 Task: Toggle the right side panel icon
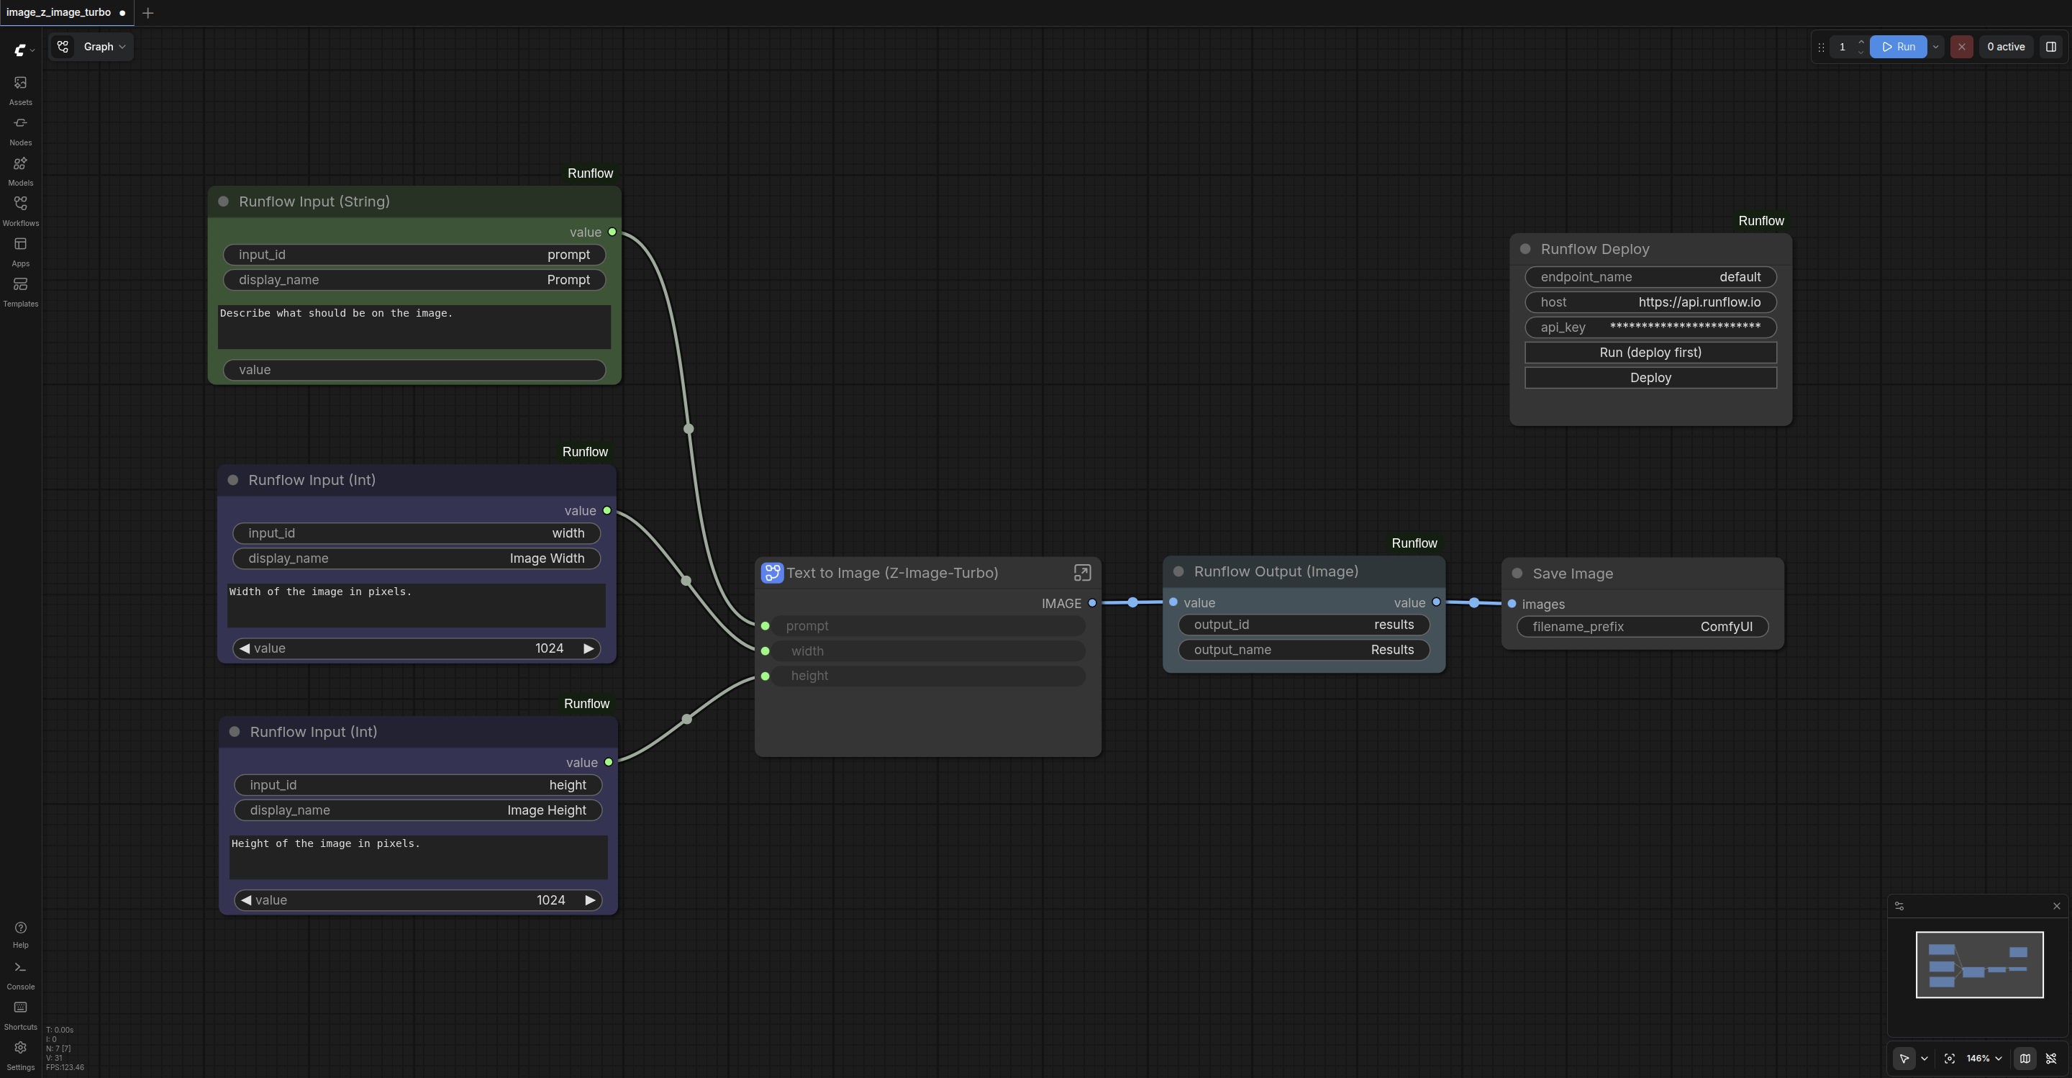pos(2051,47)
